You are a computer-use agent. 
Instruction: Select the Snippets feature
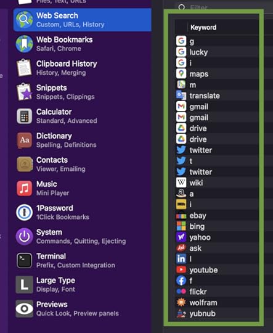click(83, 92)
